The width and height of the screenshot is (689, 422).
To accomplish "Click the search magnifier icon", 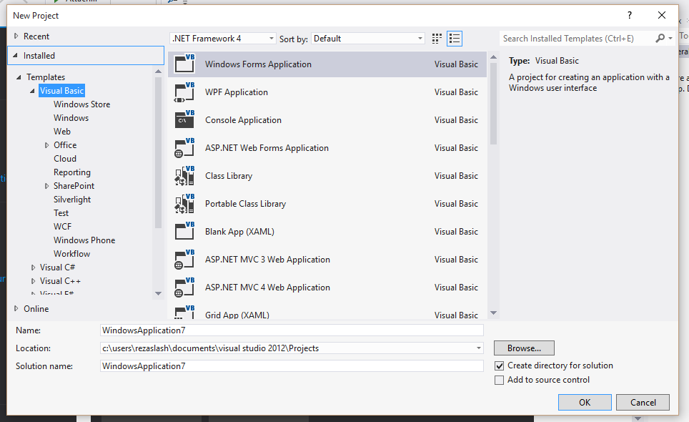I will (x=660, y=38).
